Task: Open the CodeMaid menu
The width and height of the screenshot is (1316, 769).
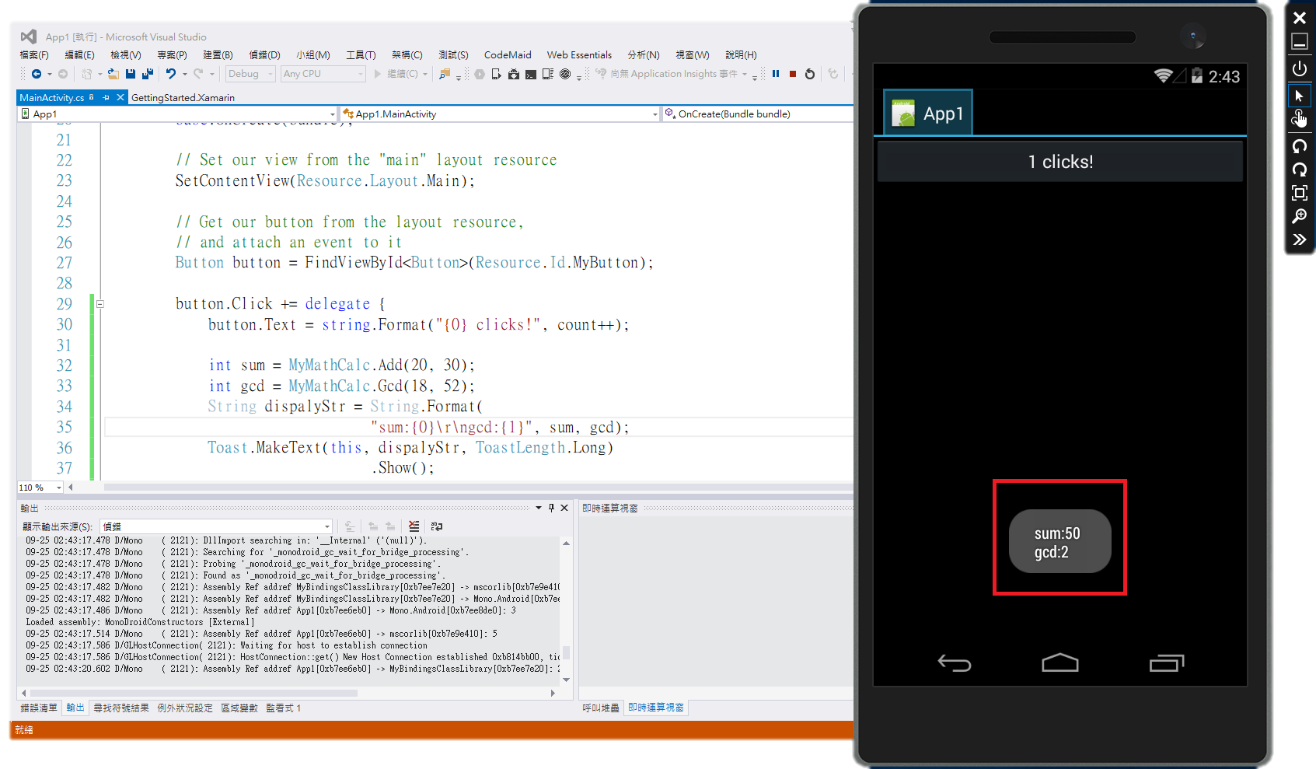Action: tap(508, 55)
